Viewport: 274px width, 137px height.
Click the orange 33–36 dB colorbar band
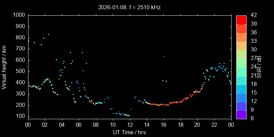(241, 37)
